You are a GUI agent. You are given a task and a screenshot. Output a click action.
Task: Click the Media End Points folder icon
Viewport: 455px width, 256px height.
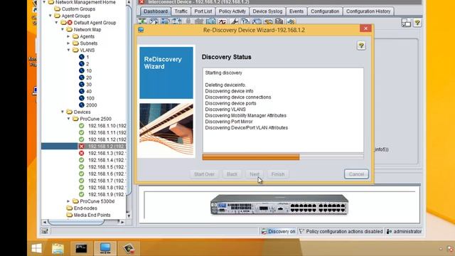point(70,215)
